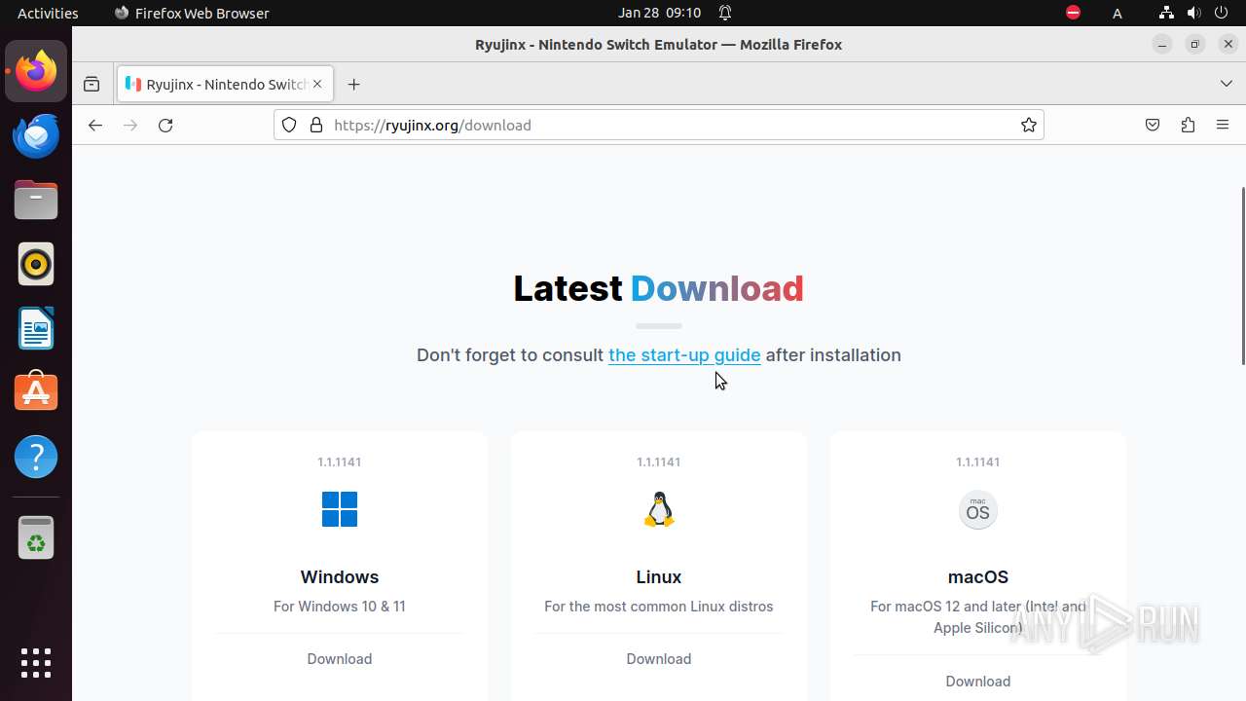
Task: Click version 1.1.1141 on macOS card
Action: [978, 462]
